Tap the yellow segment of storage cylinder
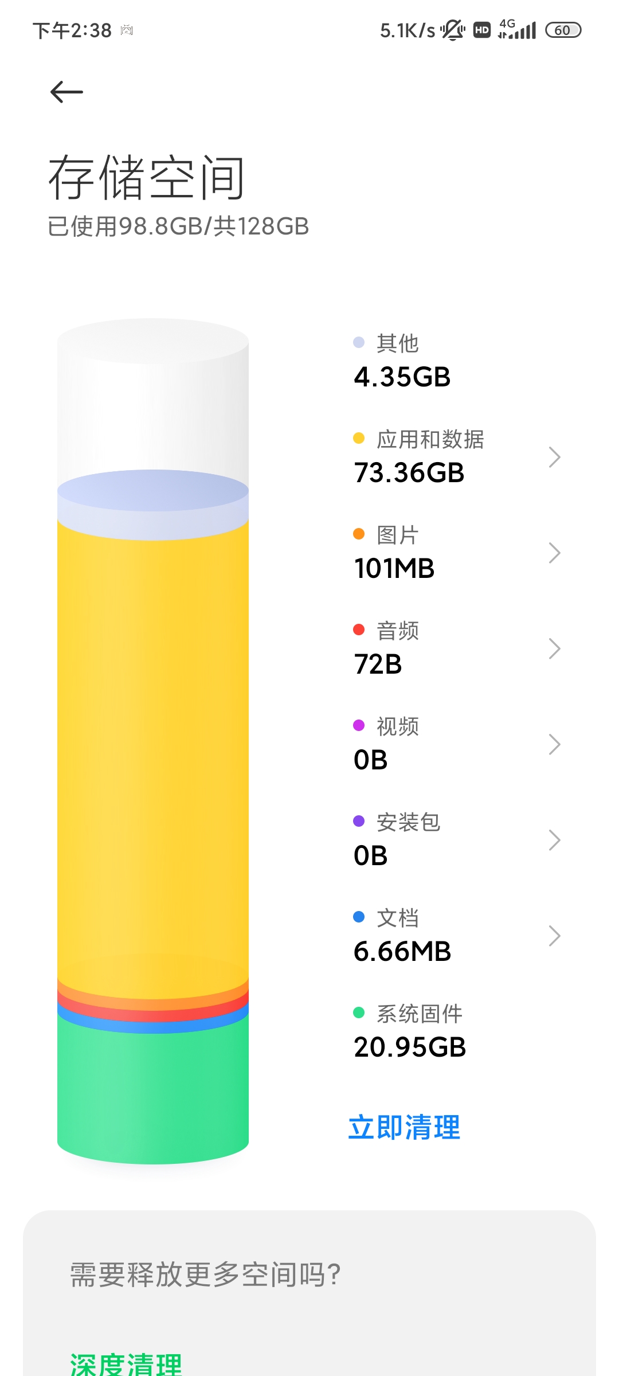Viewport: 619px width, 1376px height. click(153, 745)
